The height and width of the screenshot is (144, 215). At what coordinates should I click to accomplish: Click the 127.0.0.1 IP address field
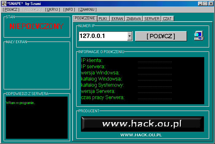(103, 36)
